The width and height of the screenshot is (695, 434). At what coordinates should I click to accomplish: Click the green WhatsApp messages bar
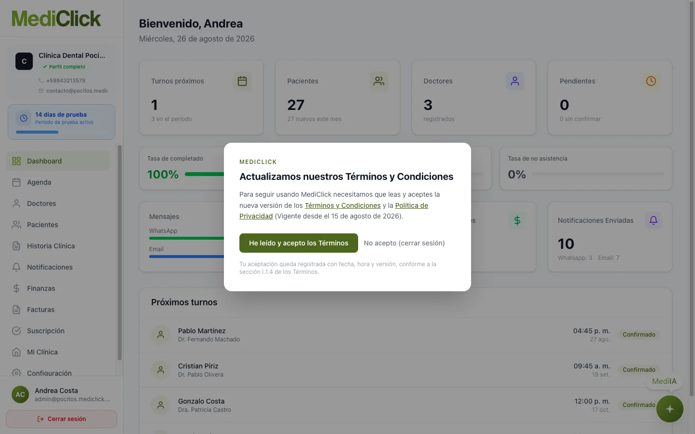click(186, 238)
